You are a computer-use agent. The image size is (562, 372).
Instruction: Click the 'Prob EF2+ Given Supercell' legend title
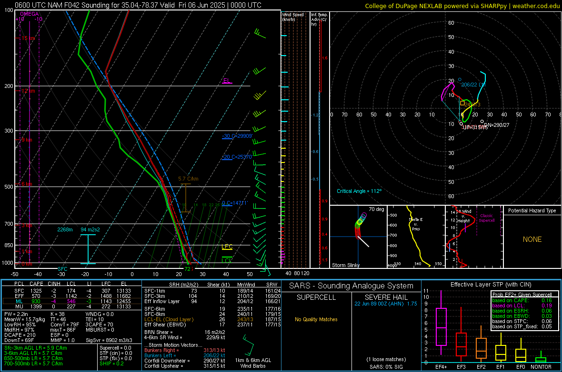tap(522, 295)
